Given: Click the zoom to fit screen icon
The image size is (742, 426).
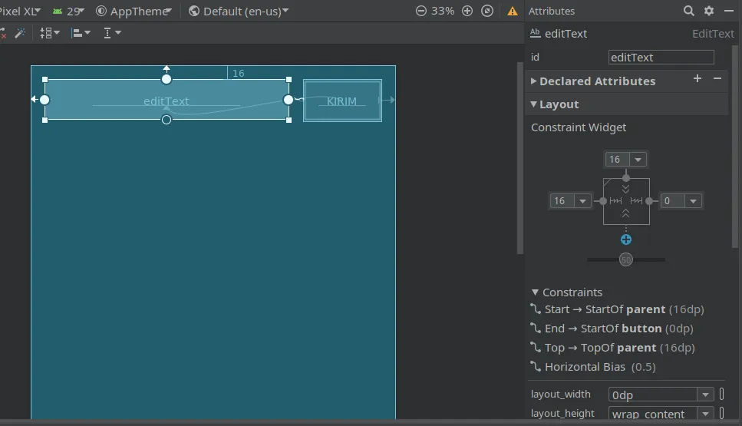Looking at the screenshot, I should 487,11.
